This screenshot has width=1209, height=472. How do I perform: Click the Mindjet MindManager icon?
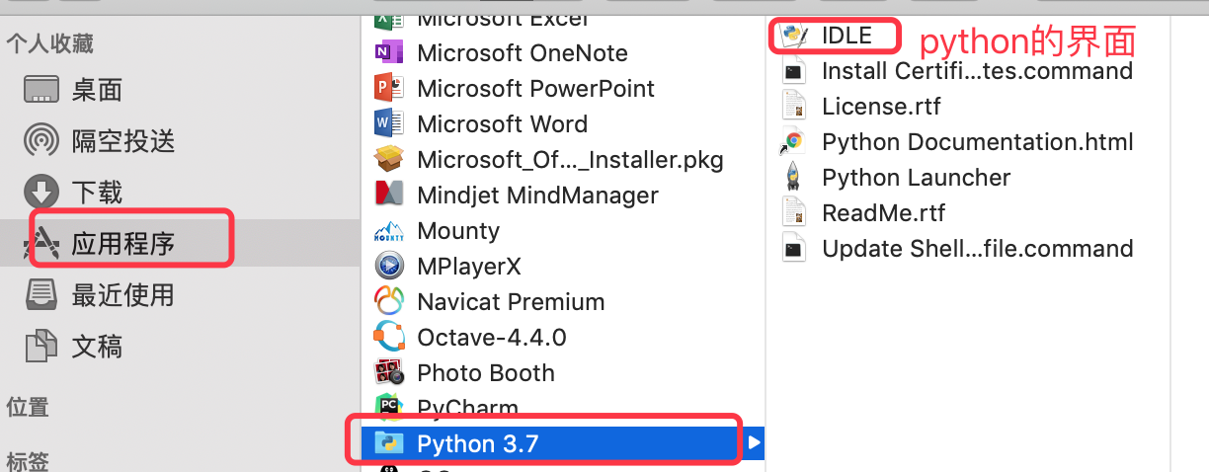coord(390,195)
